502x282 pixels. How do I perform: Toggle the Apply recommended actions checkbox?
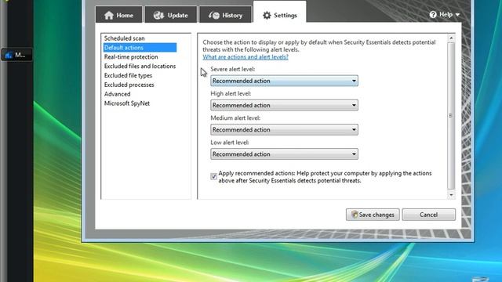(213, 176)
